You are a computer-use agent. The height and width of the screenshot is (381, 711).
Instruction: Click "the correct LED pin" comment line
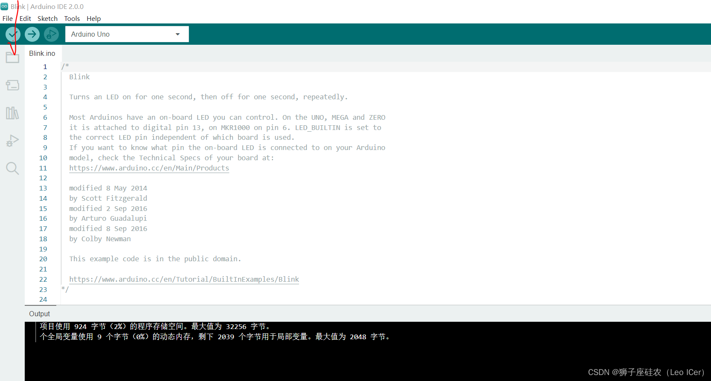(x=182, y=137)
